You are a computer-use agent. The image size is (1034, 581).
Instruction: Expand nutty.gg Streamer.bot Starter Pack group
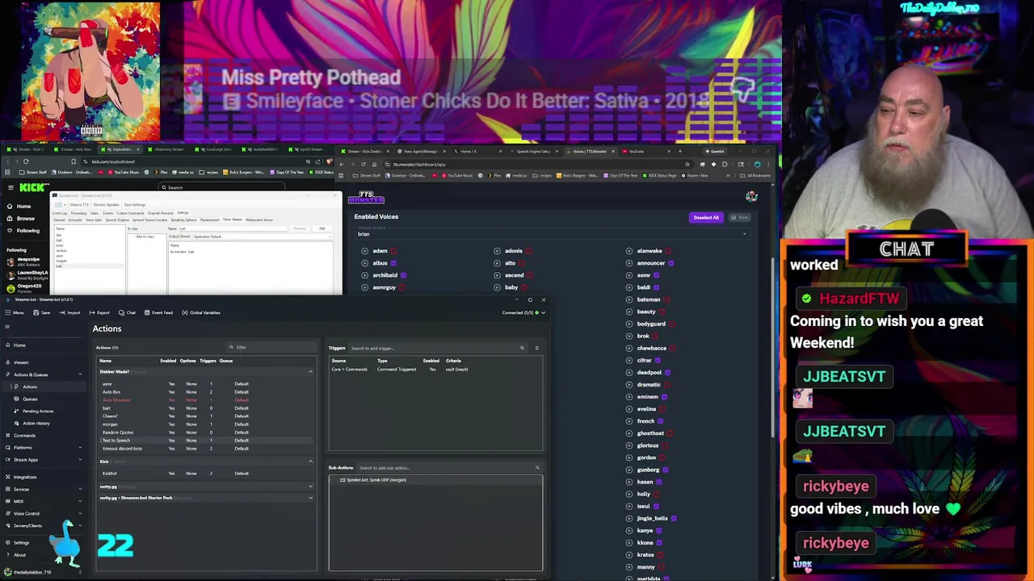pos(310,498)
